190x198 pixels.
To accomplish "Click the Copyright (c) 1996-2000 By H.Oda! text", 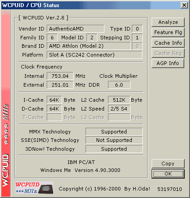I will (x=104, y=189).
